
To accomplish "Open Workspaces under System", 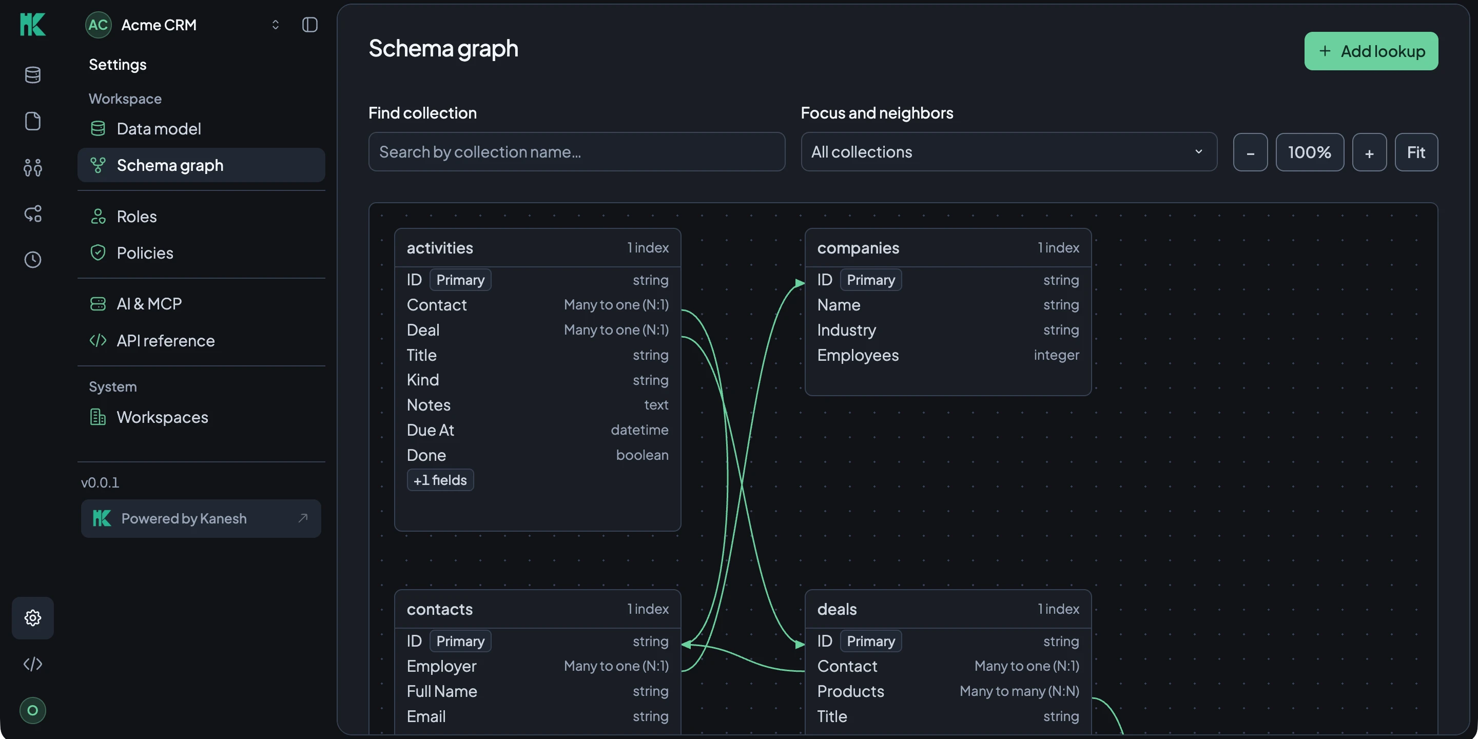I will click(201, 417).
